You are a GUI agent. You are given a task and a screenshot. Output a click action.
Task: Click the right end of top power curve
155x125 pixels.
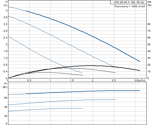coord(140,91)
